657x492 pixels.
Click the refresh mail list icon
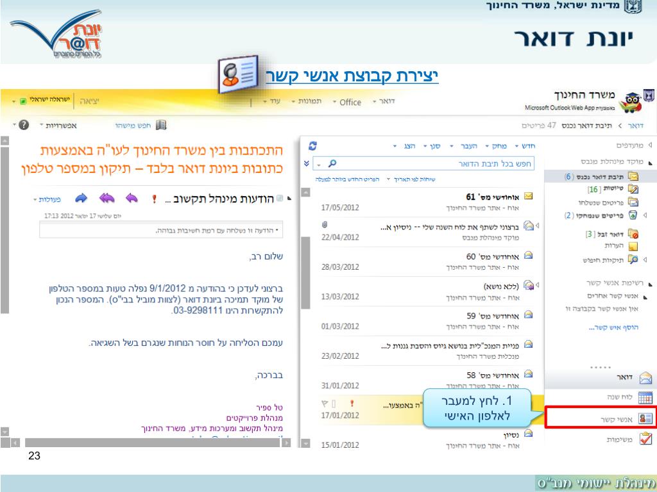tap(312, 145)
